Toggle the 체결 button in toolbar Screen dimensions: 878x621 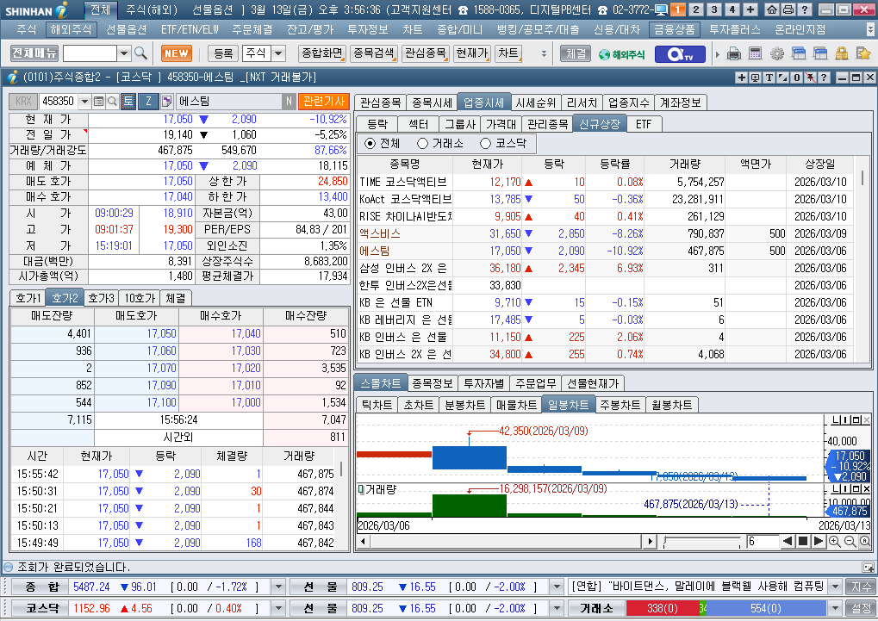(576, 53)
